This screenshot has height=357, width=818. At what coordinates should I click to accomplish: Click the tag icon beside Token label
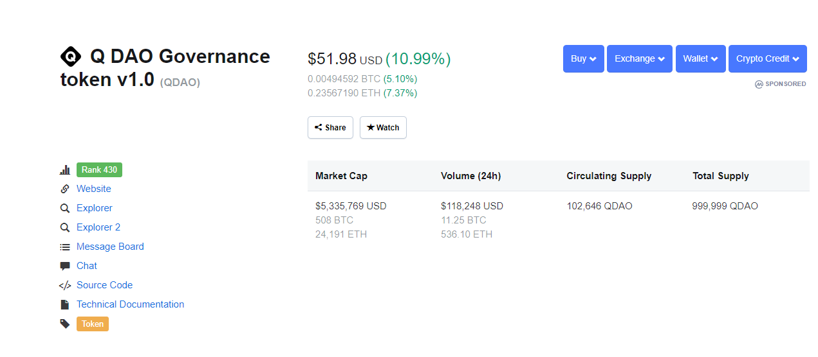65,324
